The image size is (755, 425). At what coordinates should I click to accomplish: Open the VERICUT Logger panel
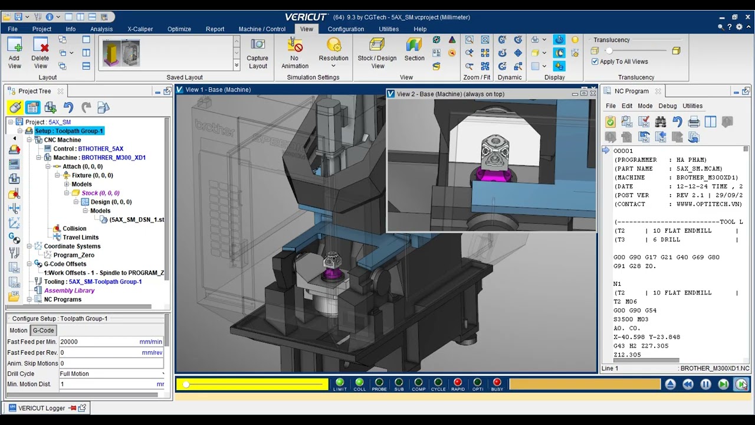[x=46, y=408]
